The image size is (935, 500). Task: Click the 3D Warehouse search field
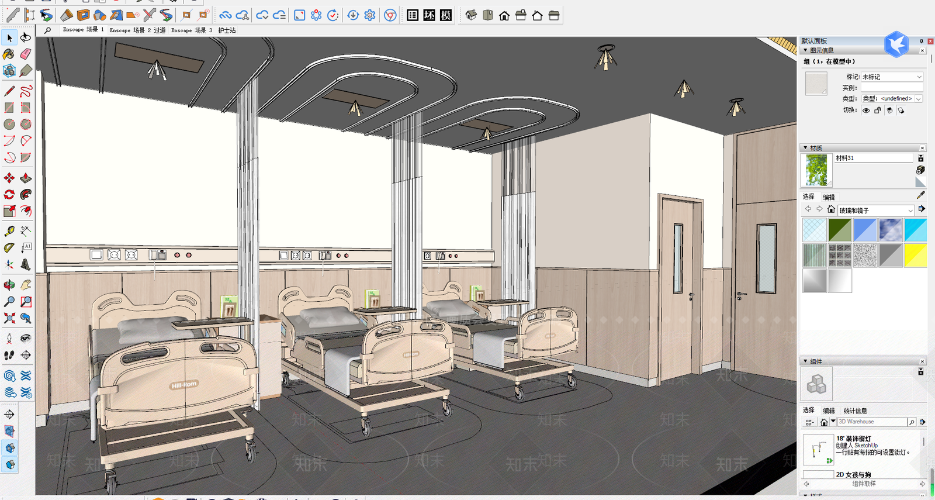point(872,422)
